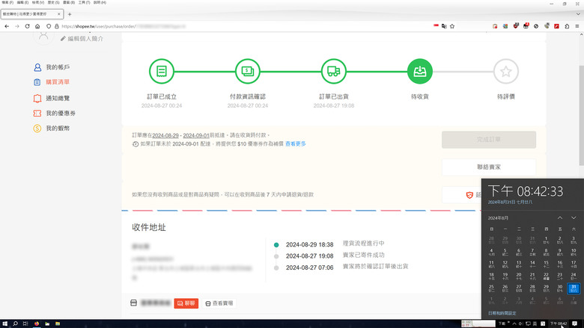584x328 pixels.
Task: Open the uBlock shield extension
Action: (x=516, y=26)
